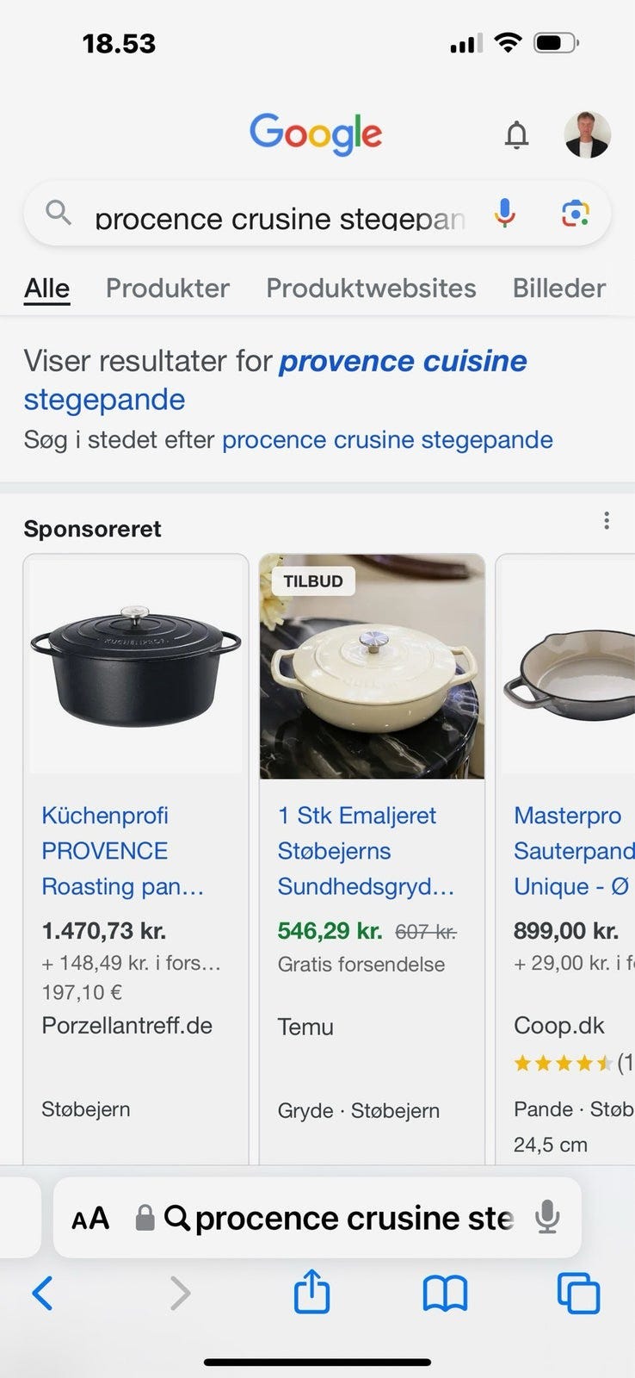635x1378 pixels.
Task: Tap the Safari address bar microphone
Action: 547,1218
